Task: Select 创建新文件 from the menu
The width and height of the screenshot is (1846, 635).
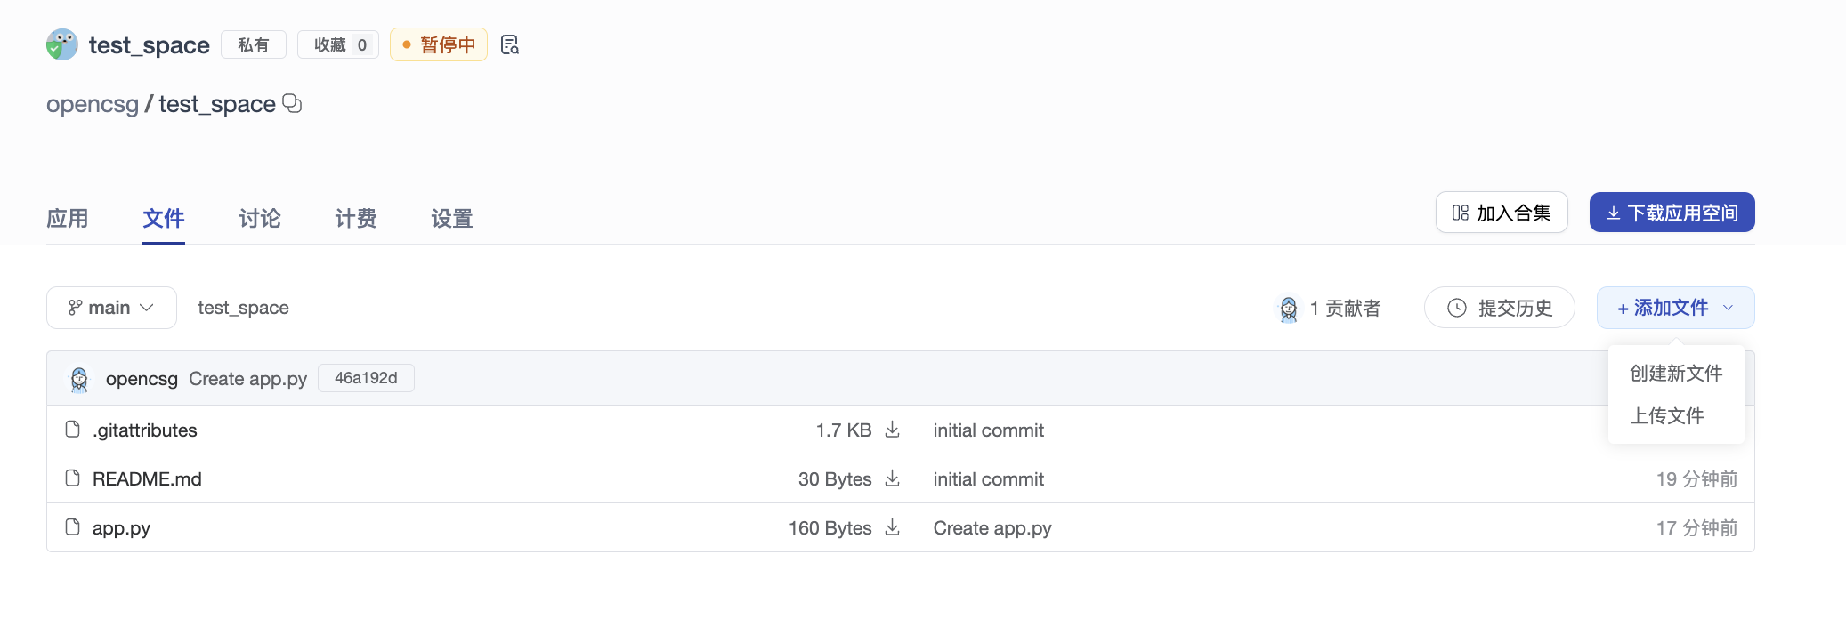Action: coord(1675,374)
